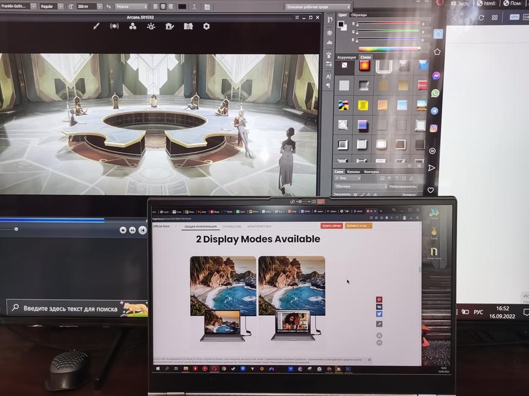Click the keyboard language indicator 'РУС'

pyautogui.click(x=478, y=312)
